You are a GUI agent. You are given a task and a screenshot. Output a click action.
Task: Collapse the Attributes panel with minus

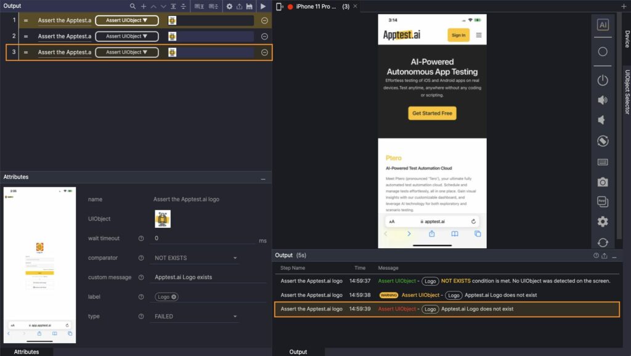[263, 179]
